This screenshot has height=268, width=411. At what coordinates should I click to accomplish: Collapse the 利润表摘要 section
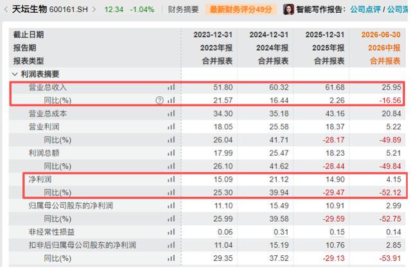pos(15,74)
